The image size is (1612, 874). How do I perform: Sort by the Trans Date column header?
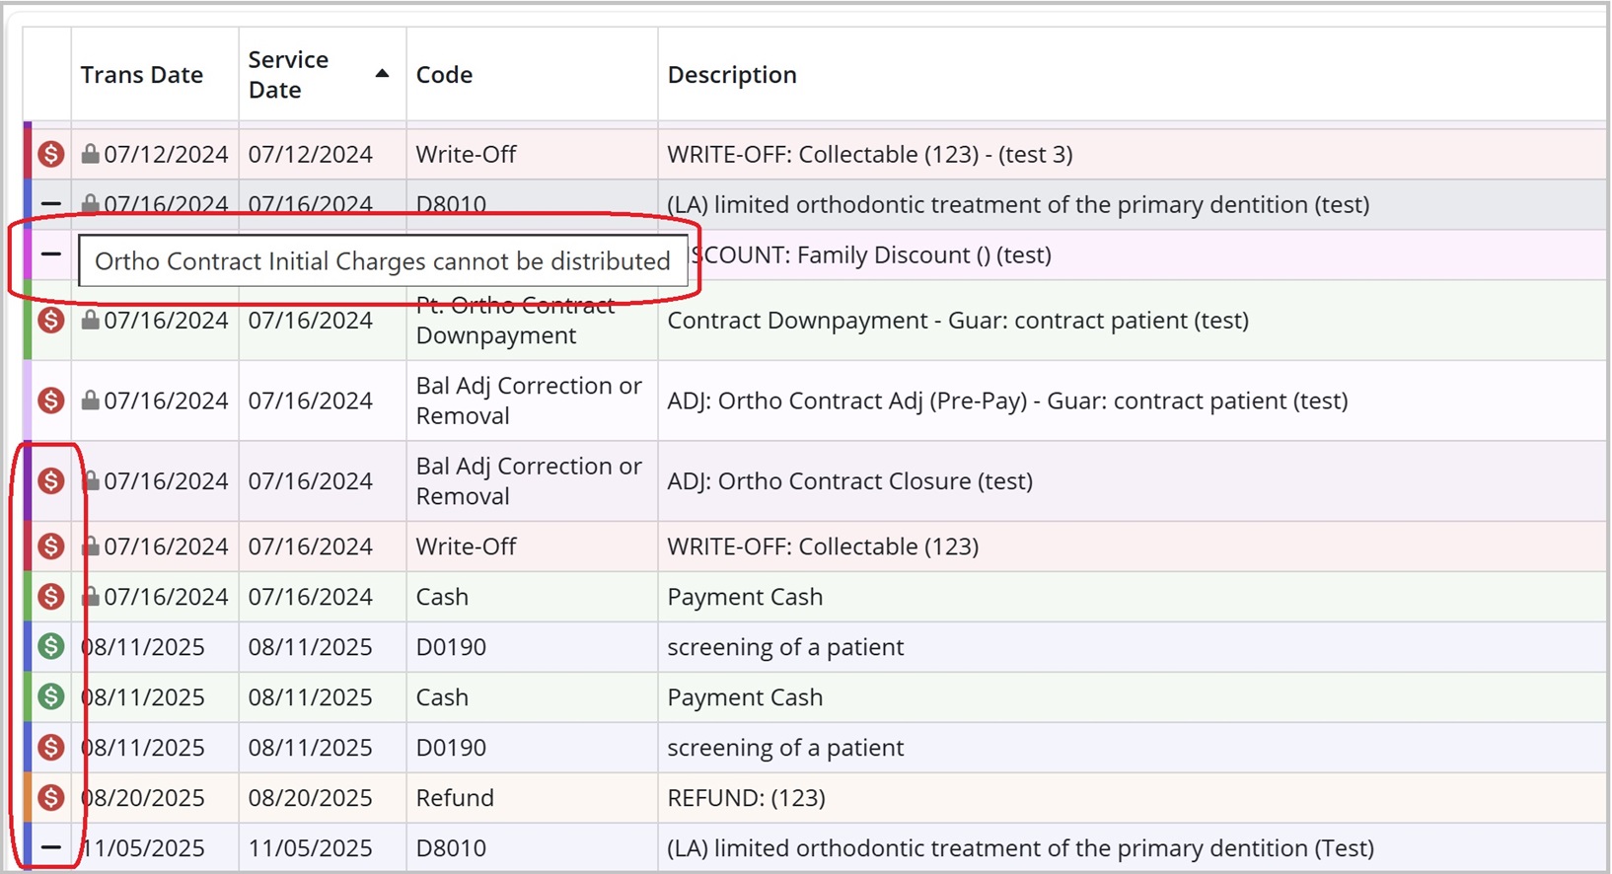click(142, 75)
